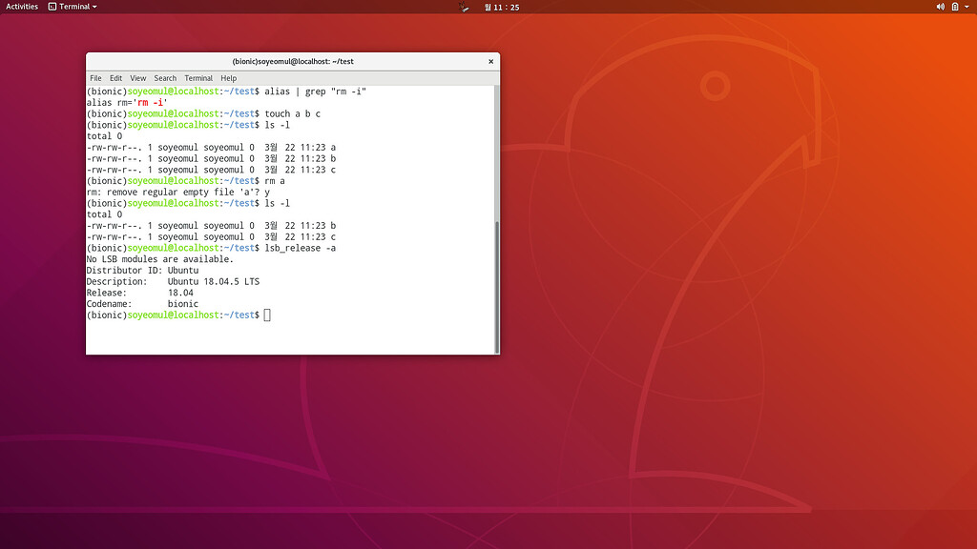Click the red 'rm -i' alias output

click(152, 102)
